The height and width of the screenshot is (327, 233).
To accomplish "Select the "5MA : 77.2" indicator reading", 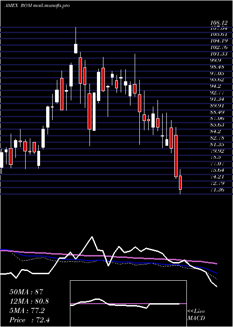I will point(27,311).
